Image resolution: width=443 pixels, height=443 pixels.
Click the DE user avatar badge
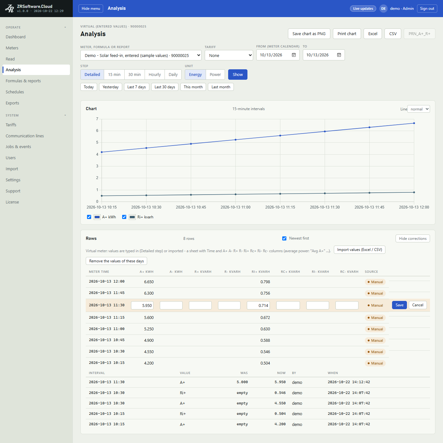coord(384,9)
